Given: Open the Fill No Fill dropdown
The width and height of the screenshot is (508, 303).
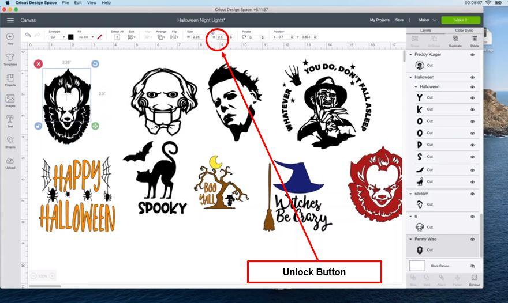Looking at the screenshot, I should [86, 37].
